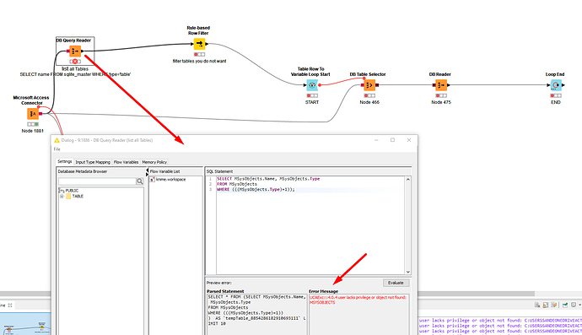The image size is (582, 335).
Task: Click the Evaluate button
Action: [x=396, y=283]
